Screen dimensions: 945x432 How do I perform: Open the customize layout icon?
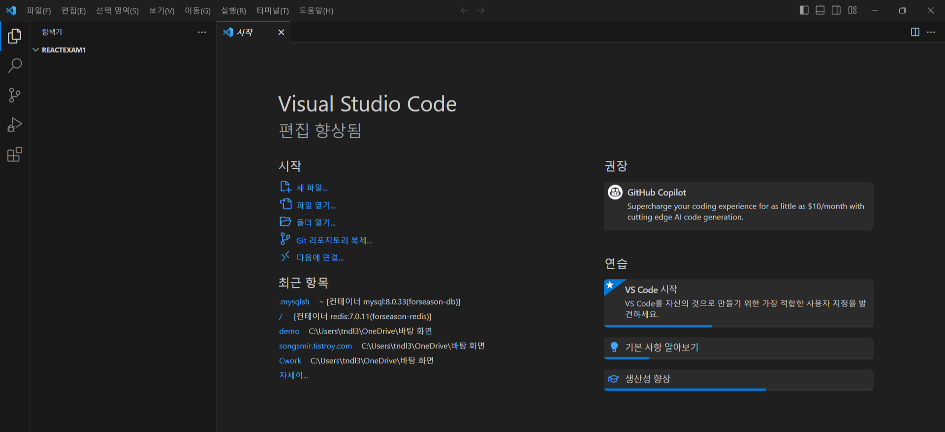coord(852,10)
